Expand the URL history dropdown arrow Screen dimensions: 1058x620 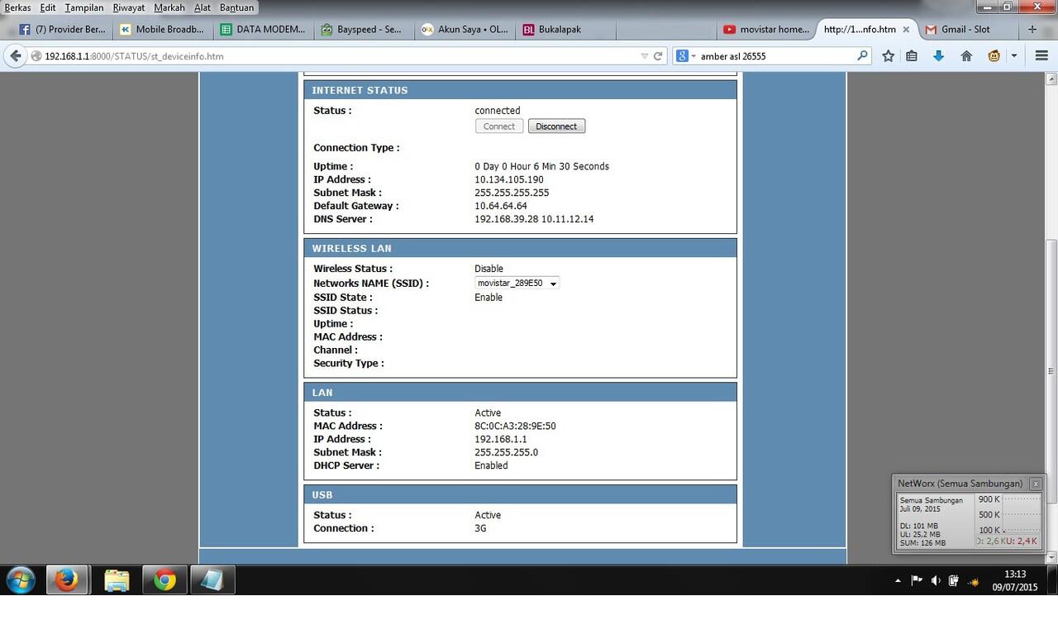(x=645, y=56)
